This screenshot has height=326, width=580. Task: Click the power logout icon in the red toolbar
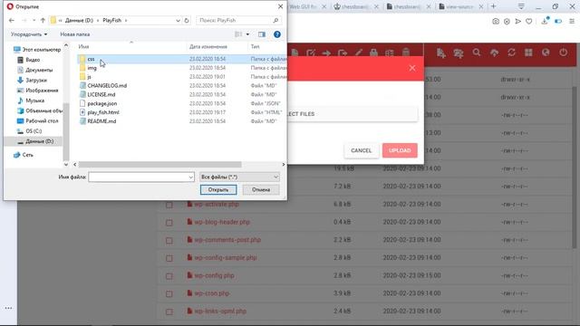[564, 53]
